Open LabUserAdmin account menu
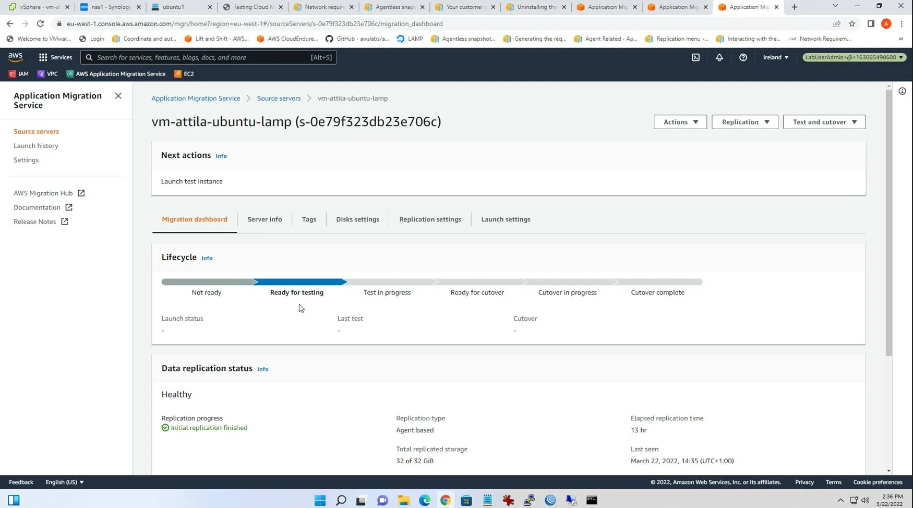 854,57
